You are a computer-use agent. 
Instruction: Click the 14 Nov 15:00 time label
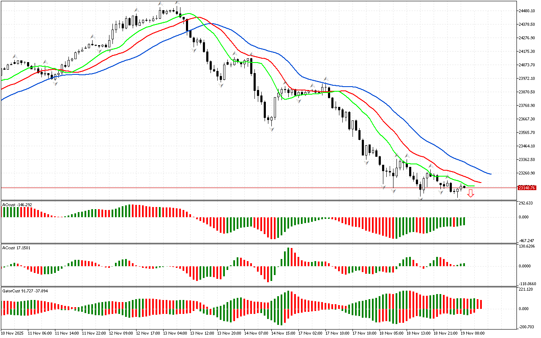point(283,333)
